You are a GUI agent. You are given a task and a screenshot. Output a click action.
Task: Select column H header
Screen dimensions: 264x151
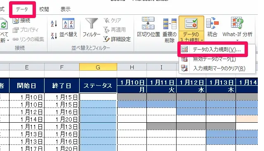132,67
